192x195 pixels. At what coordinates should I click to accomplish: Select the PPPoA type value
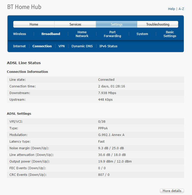(103, 128)
